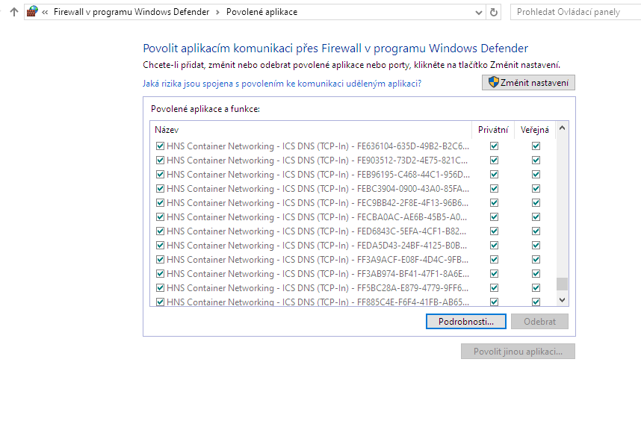
Task: Expand breadcrumb arrow after Firewall v programu Windows Defender
Action: coord(217,12)
